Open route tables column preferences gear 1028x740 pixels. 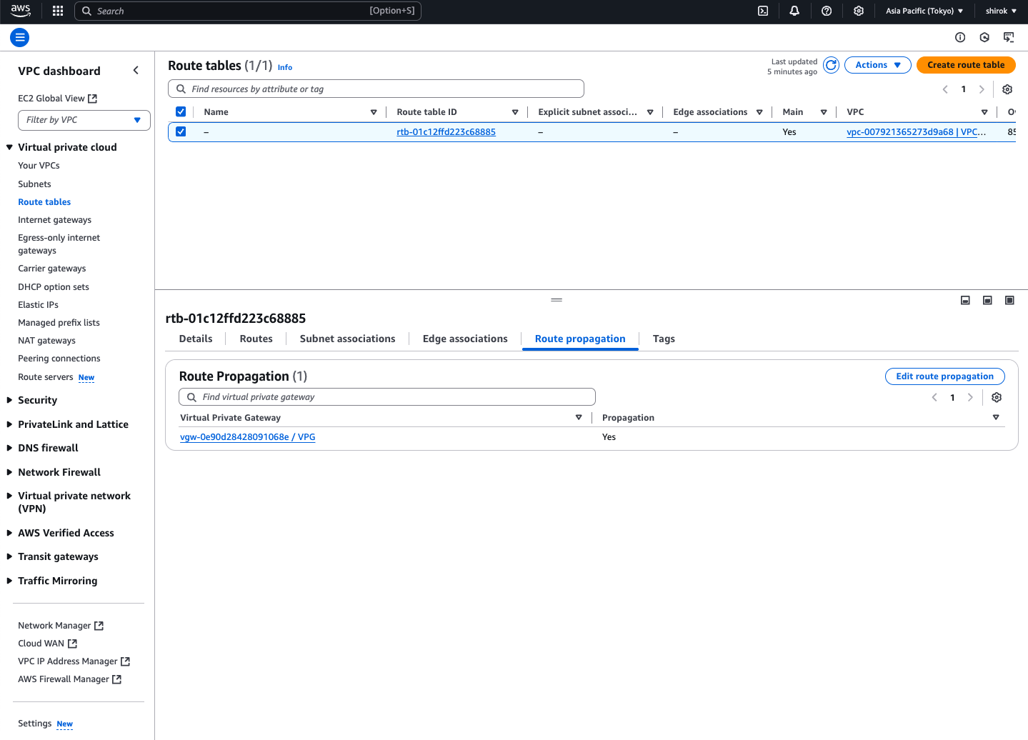(1007, 89)
